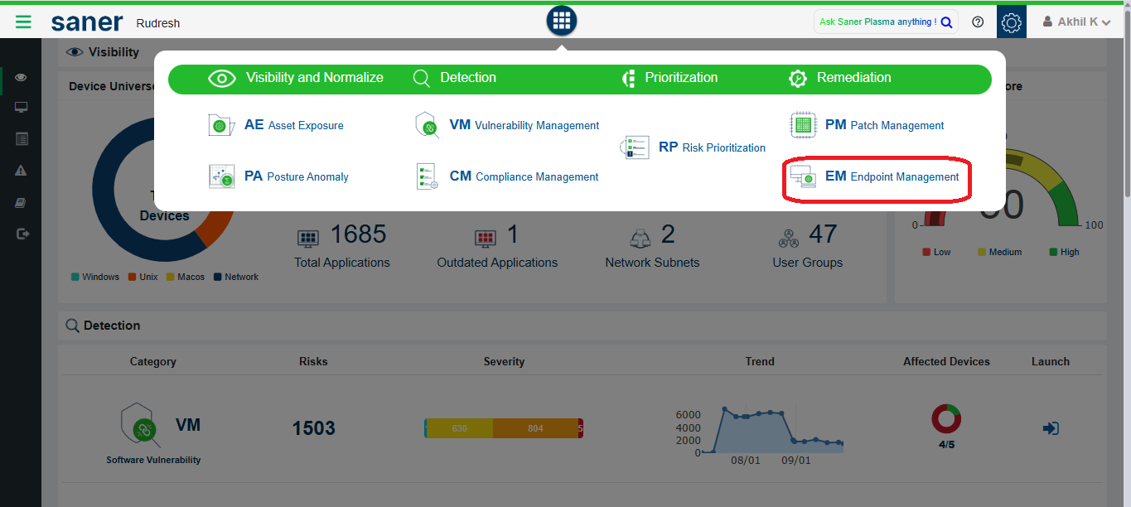
Task: Open the report list icon in sidebar
Action: [21, 139]
